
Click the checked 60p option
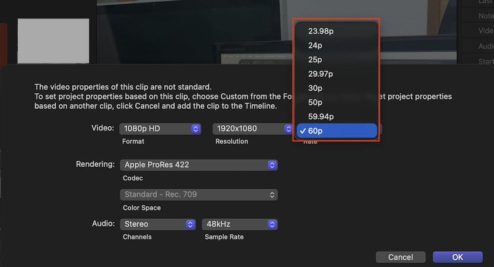tap(336, 131)
